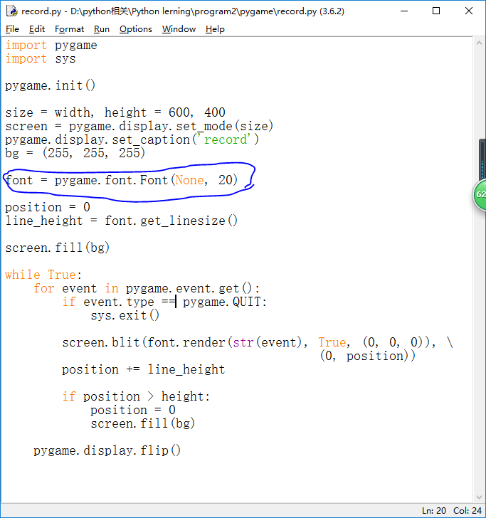Click the IDLE file icon in title bar
Viewport: 486px width, 518px height.
click(11, 11)
